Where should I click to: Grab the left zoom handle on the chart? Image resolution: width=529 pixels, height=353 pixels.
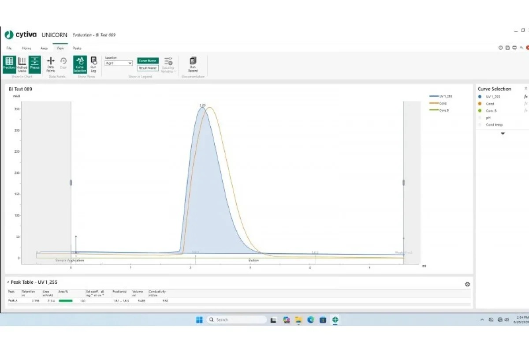(x=71, y=183)
